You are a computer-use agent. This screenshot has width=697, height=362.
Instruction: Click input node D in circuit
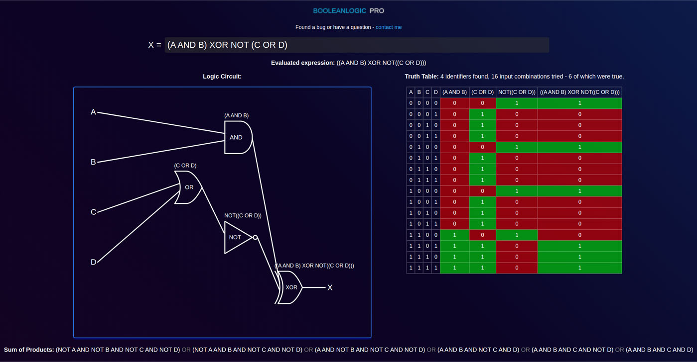pyautogui.click(x=93, y=263)
